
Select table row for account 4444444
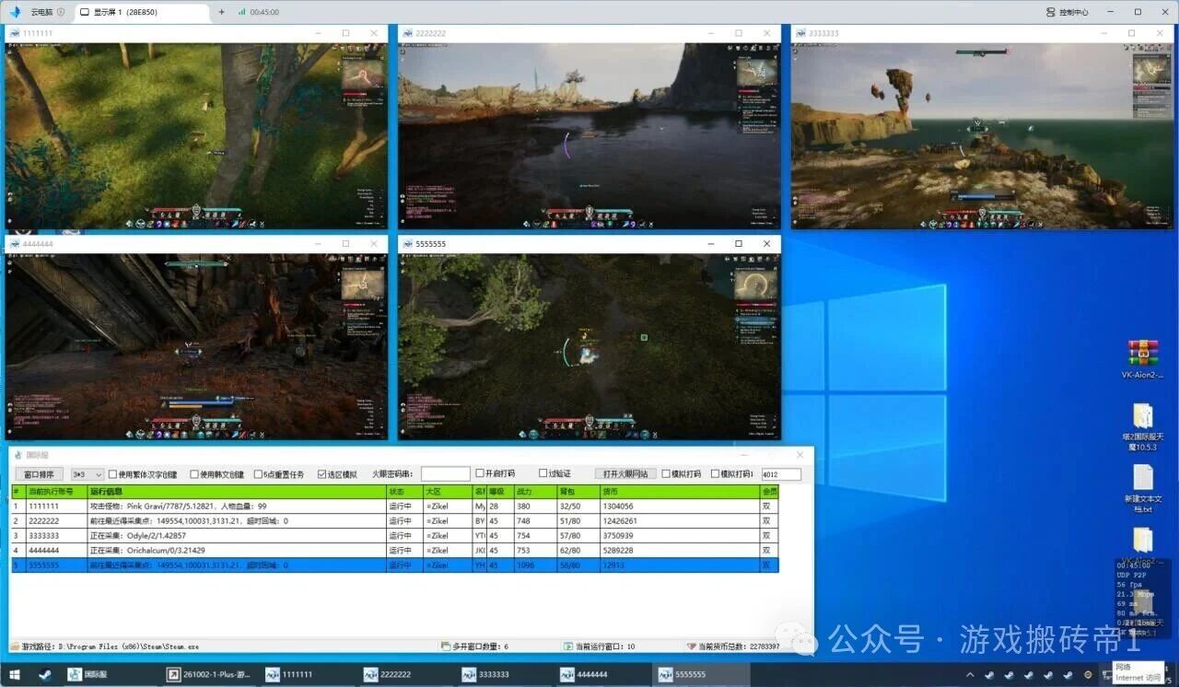395,551
